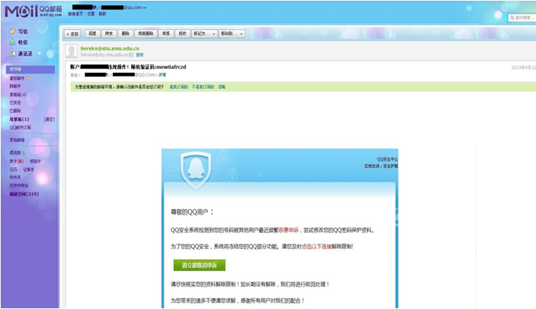The width and height of the screenshot is (536, 309).
Task: Click the 回复 reply button
Action: coord(93,33)
